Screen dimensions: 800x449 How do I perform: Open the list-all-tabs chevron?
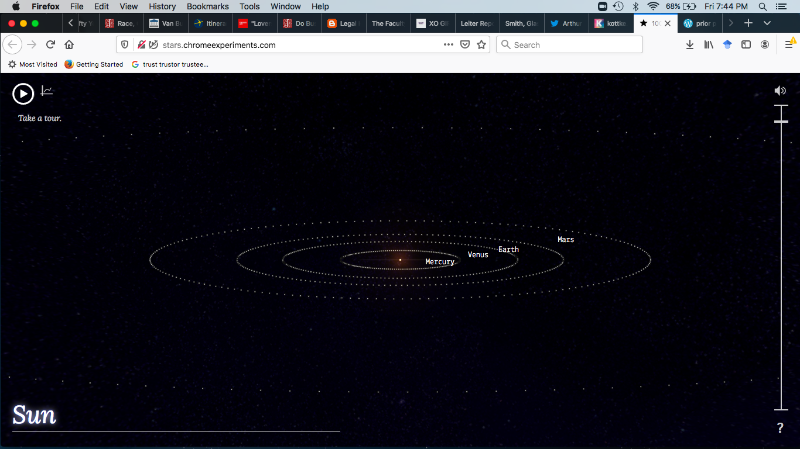(767, 23)
